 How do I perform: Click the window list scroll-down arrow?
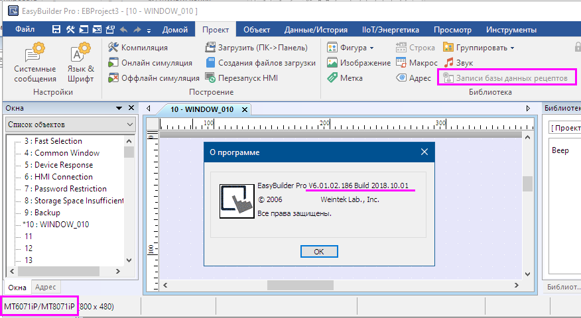pyautogui.click(x=129, y=260)
